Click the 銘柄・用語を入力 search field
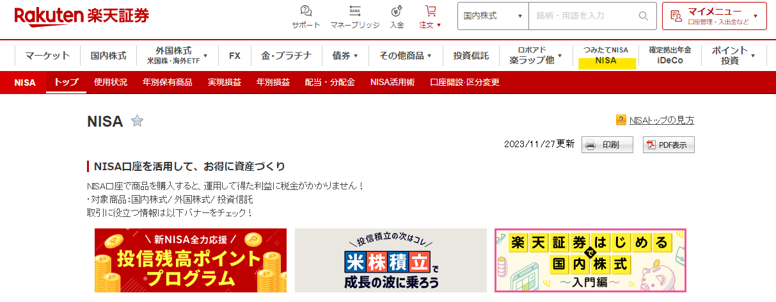The width and height of the screenshot is (776, 302). pyautogui.click(x=582, y=16)
